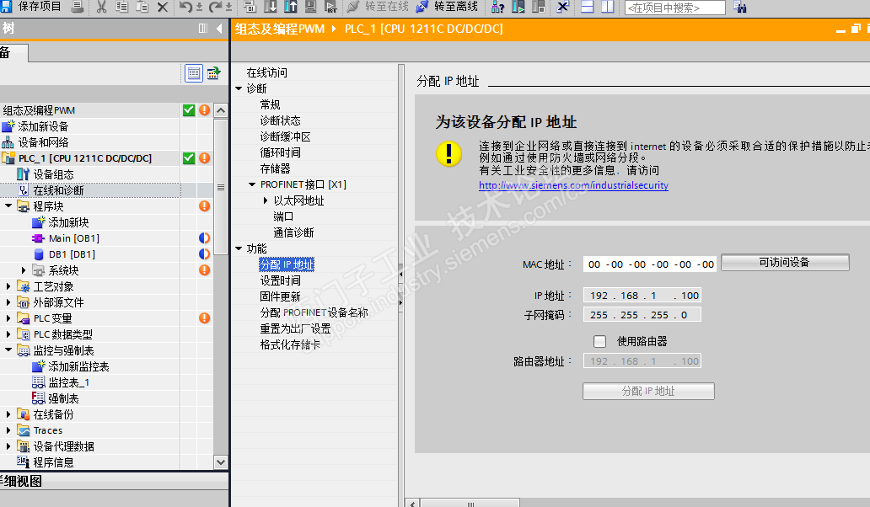Viewport: 870px width, 507px height.
Task: Click the IP address field 192.168.1.100
Action: tap(642, 296)
